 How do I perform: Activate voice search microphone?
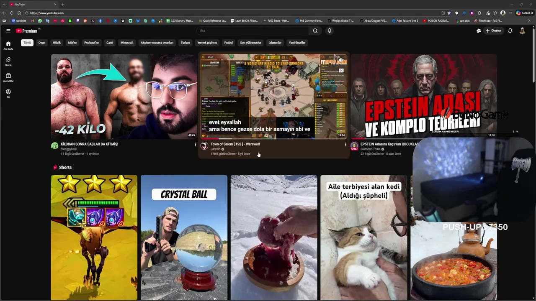click(x=330, y=31)
